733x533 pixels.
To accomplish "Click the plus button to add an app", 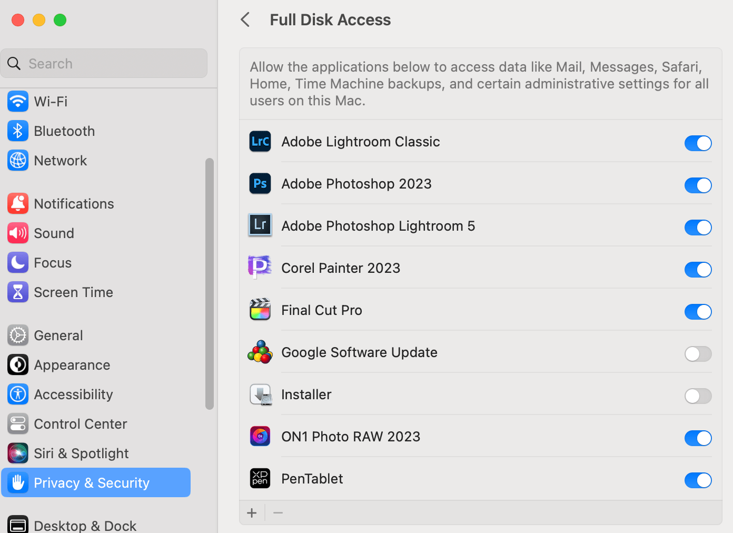I will [252, 512].
